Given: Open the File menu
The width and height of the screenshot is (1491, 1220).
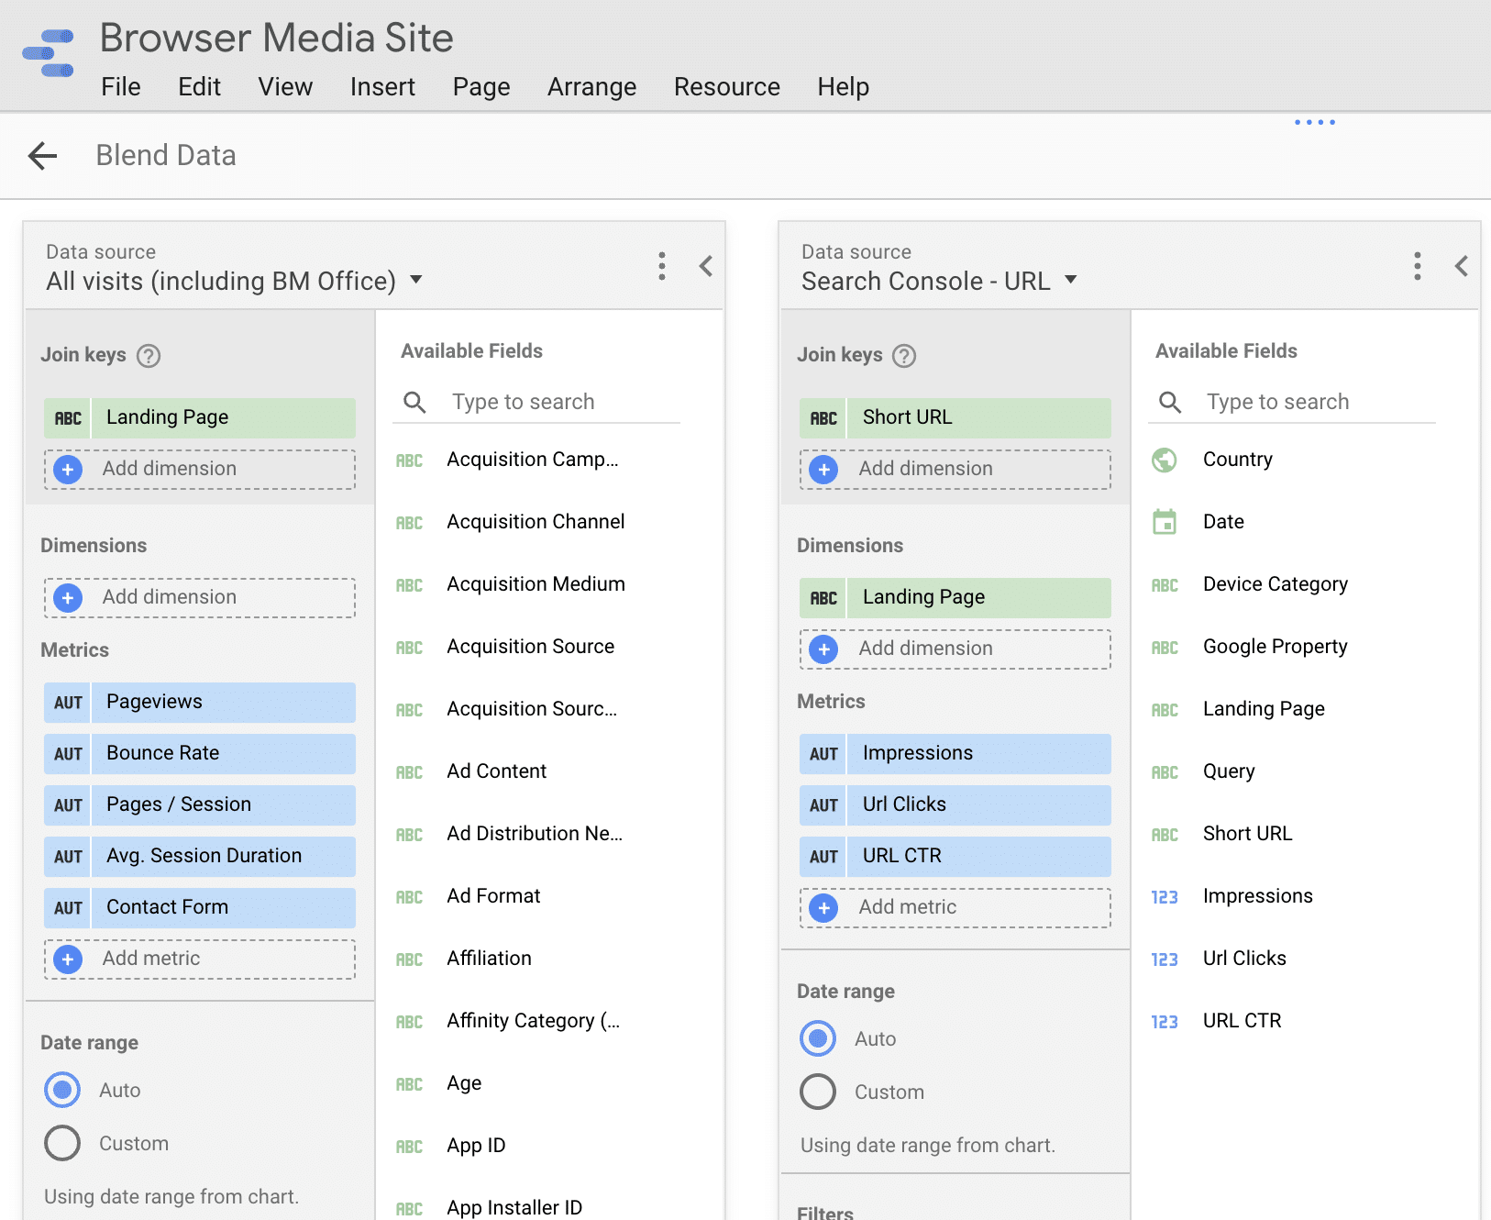Looking at the screenshot, I should click(x=121, y=87).
